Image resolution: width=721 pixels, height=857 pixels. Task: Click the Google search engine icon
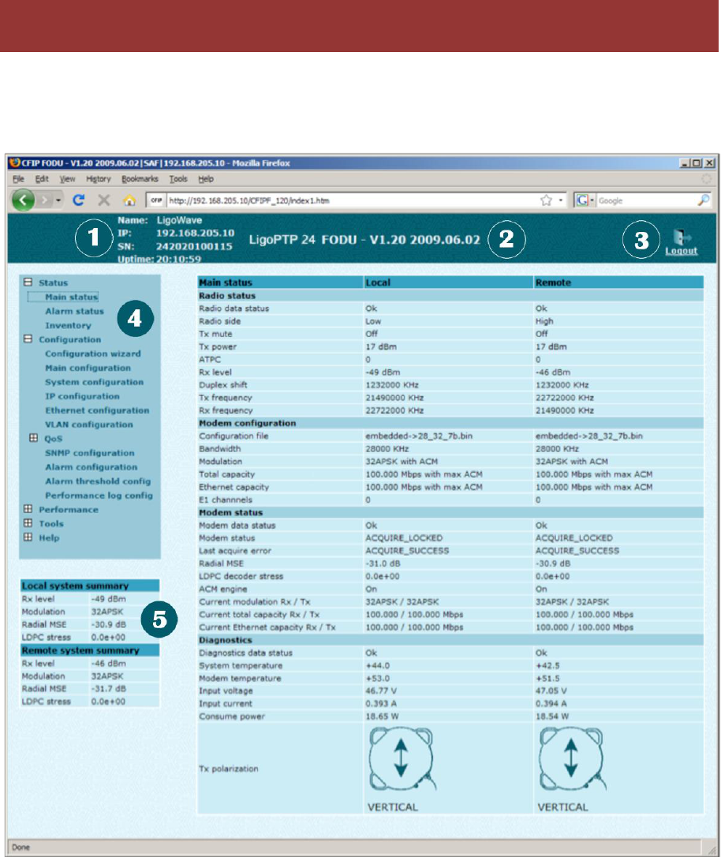pyautogui.click(x=582, y=200)
